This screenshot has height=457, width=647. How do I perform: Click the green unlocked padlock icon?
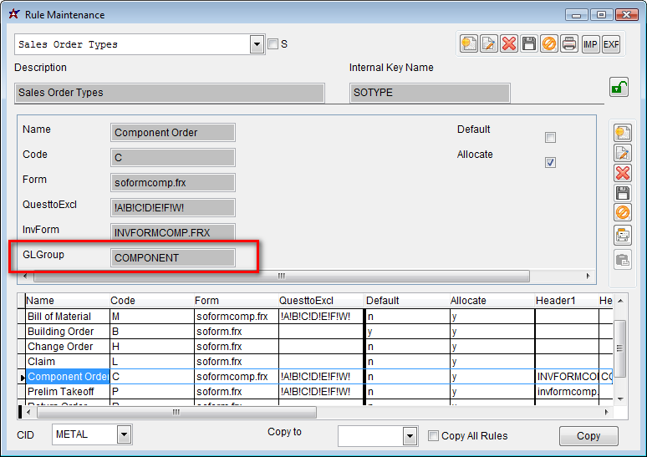(619, 87)
